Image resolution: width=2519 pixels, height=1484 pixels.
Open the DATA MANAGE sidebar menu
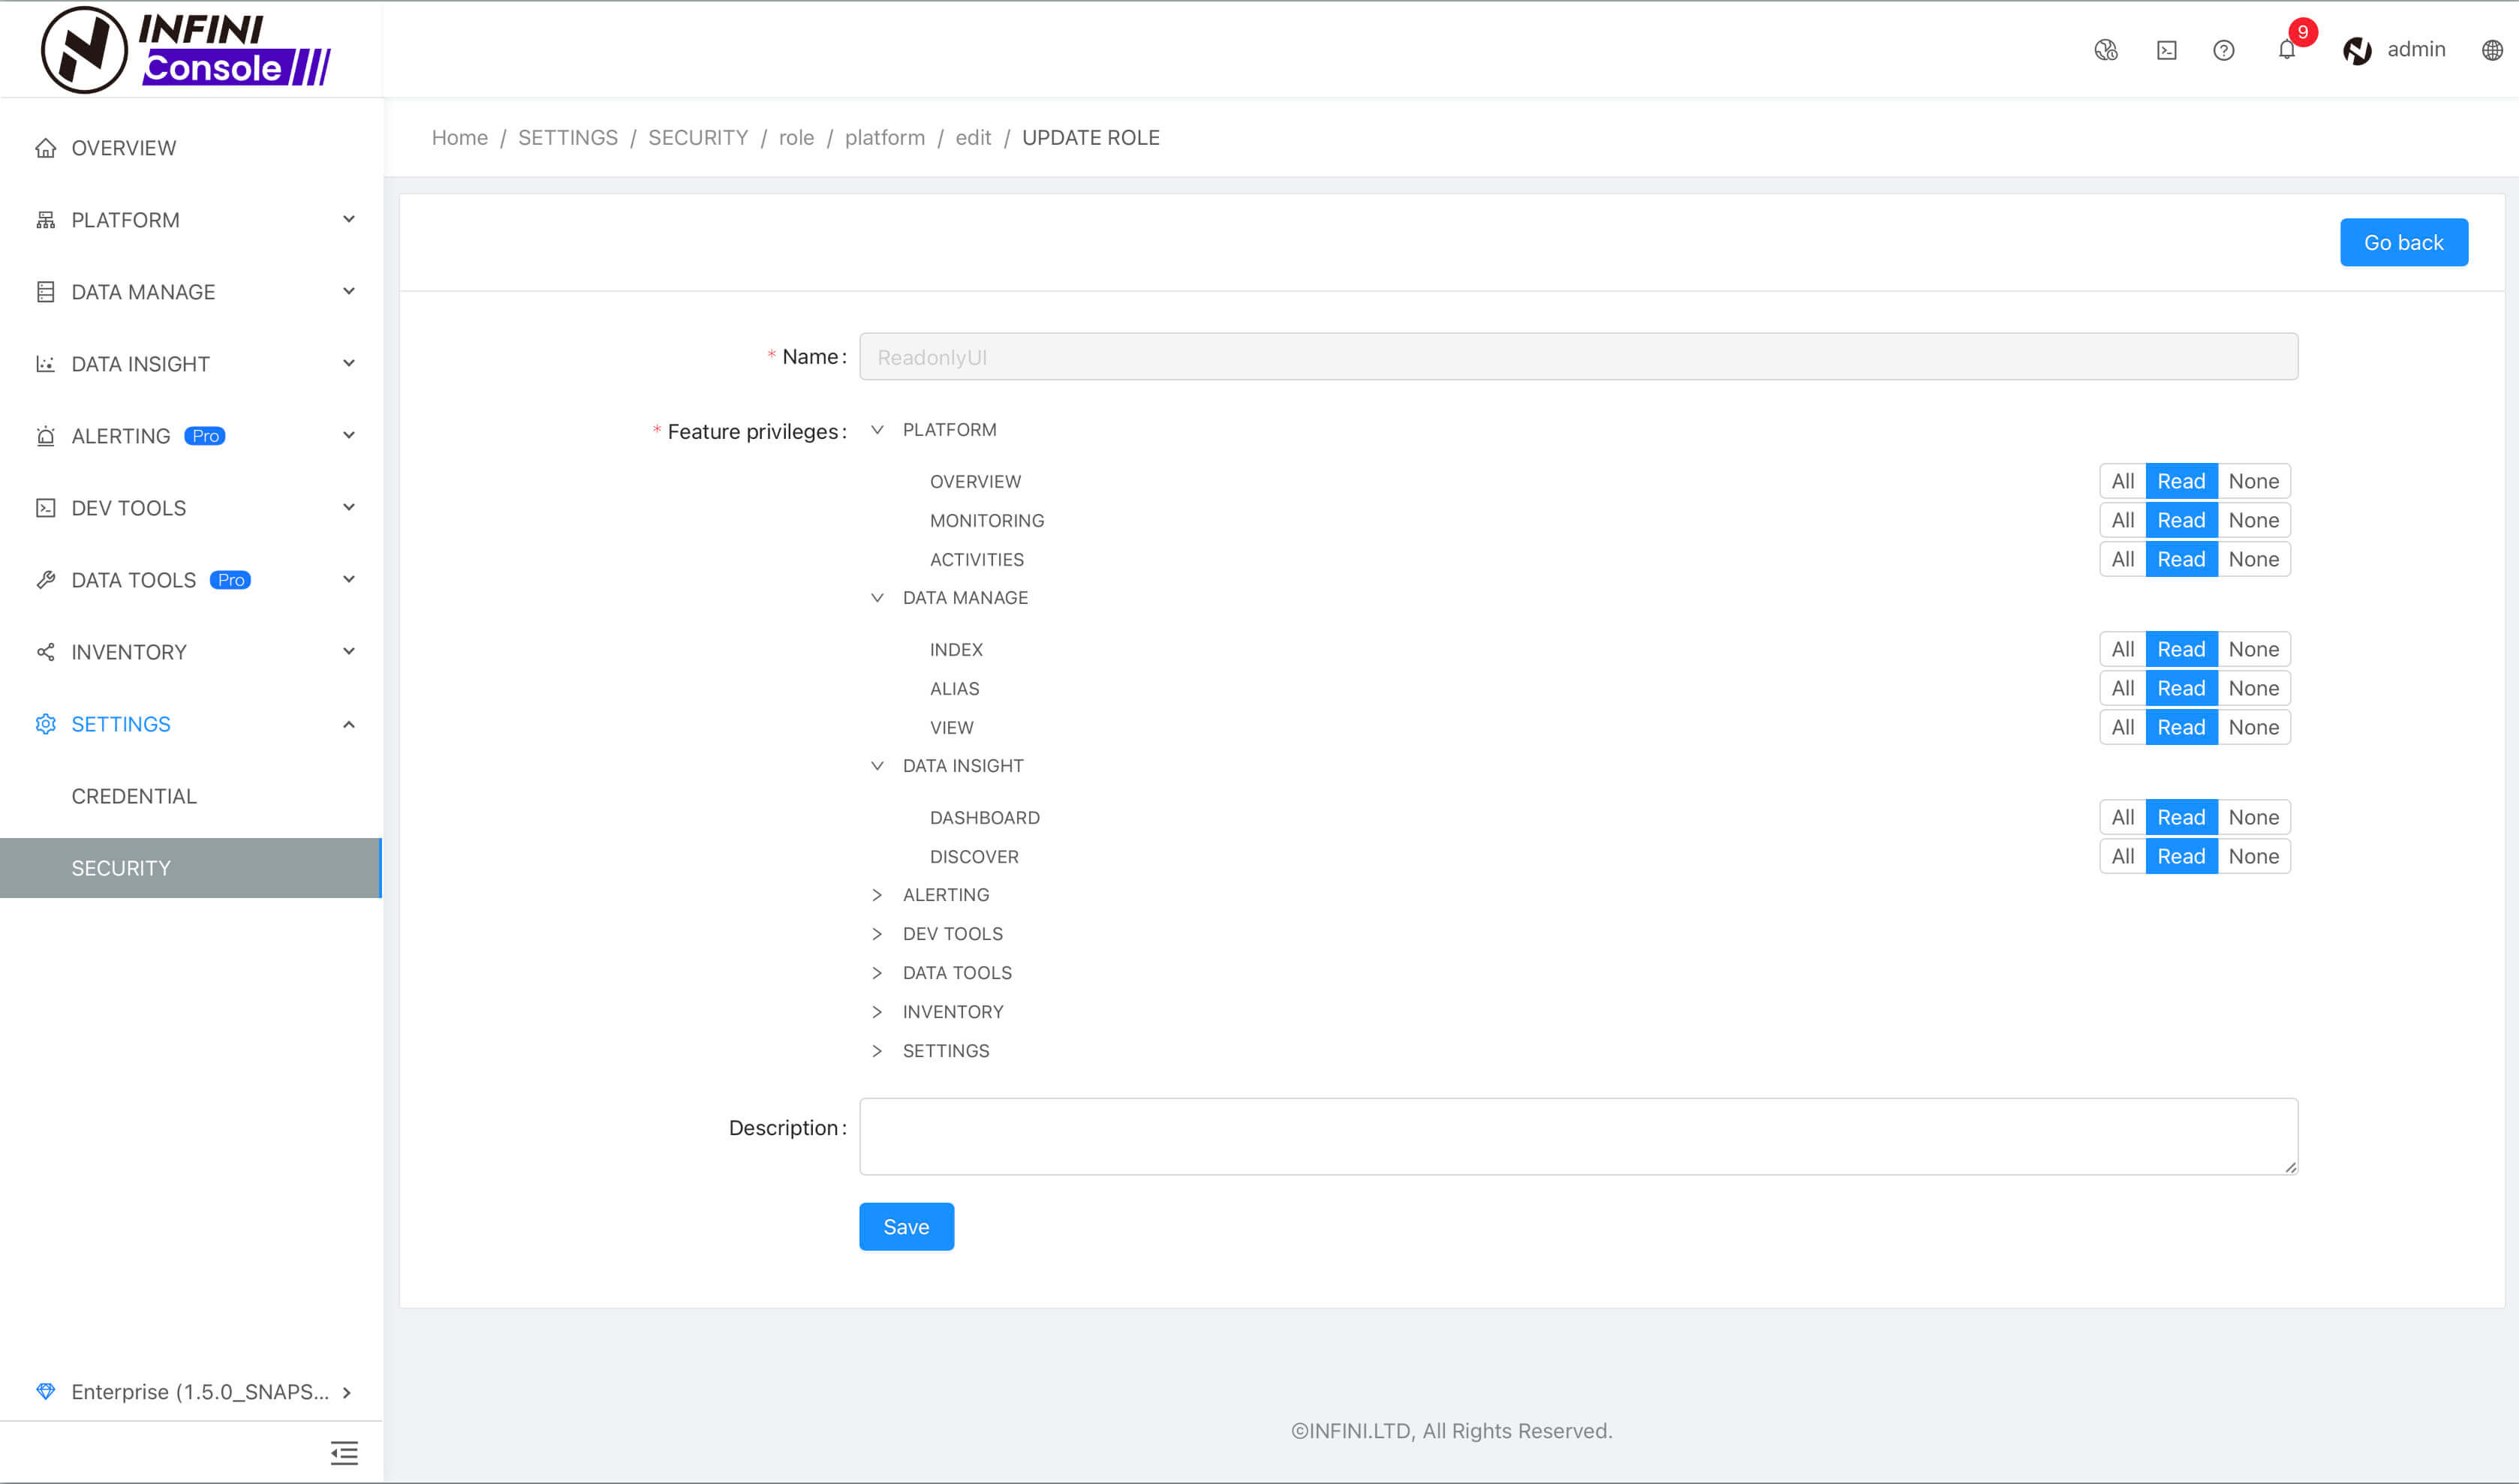pos(191,292)
